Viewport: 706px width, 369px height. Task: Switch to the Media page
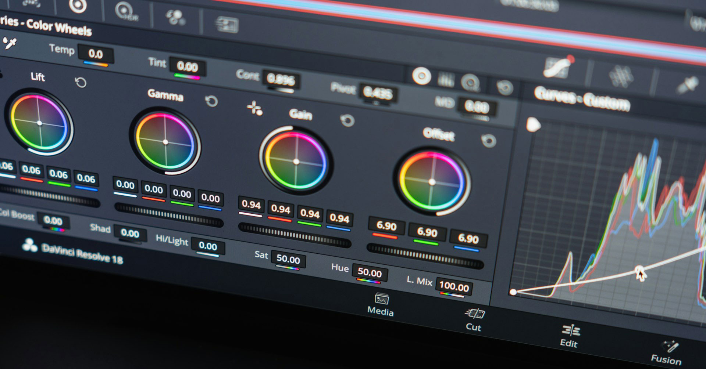point(381,305)
